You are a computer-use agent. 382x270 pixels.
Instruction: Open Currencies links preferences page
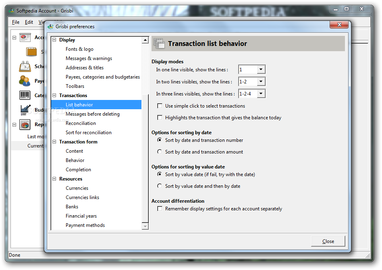click(x=82, y=197)
